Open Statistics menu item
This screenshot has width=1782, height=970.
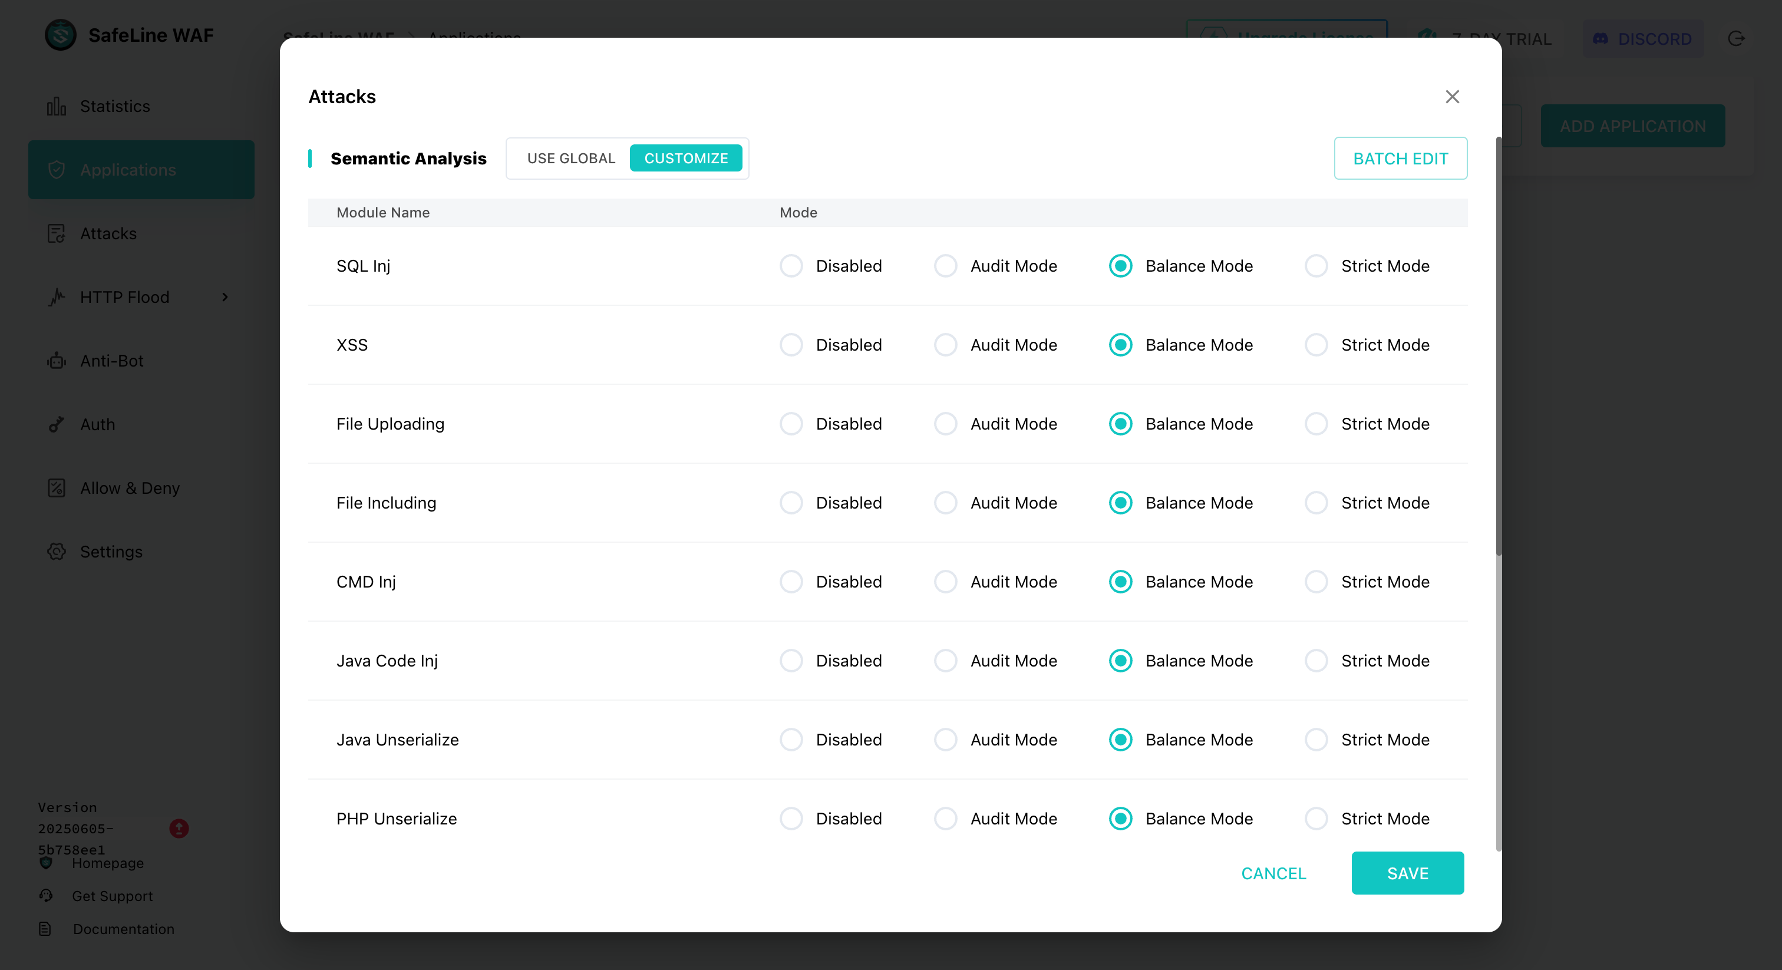(x=141, y=107)
